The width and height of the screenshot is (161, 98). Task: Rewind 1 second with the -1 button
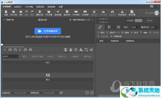[x=15, y=50]
